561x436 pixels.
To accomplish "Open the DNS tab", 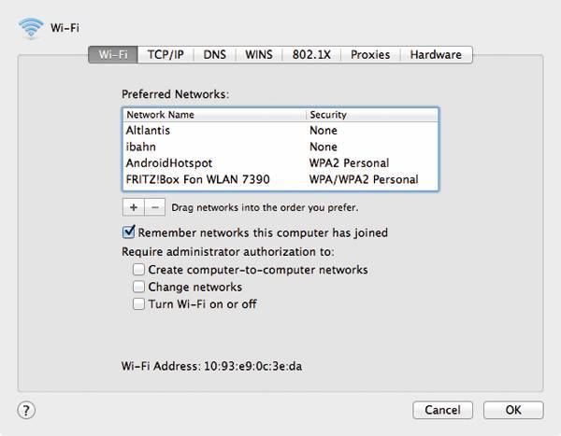I will (x=215, y=55).
